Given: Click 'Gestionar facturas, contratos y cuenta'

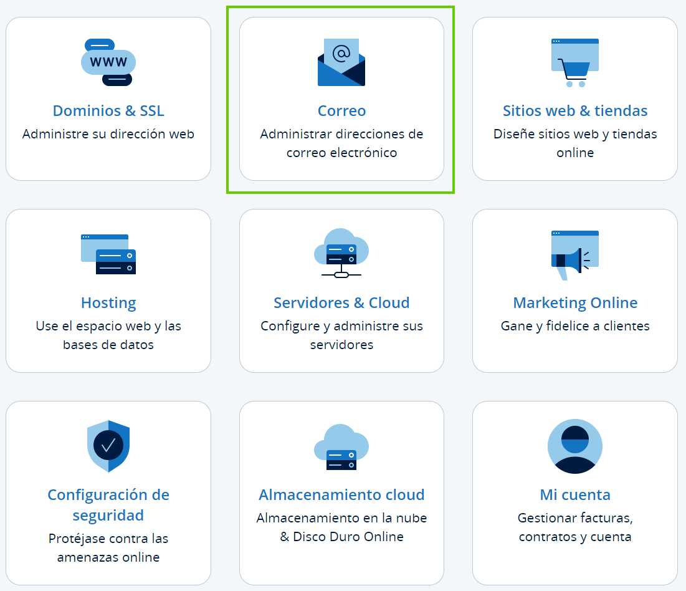Looking at the screenshot, I should [x=575, y=527].
